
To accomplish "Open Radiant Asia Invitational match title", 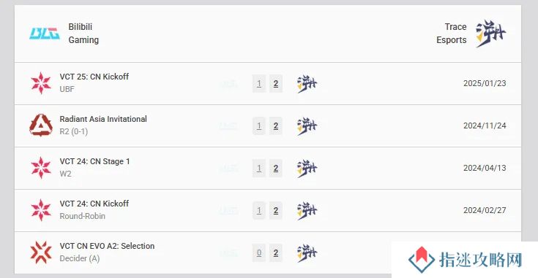I will tap(103, 119).
